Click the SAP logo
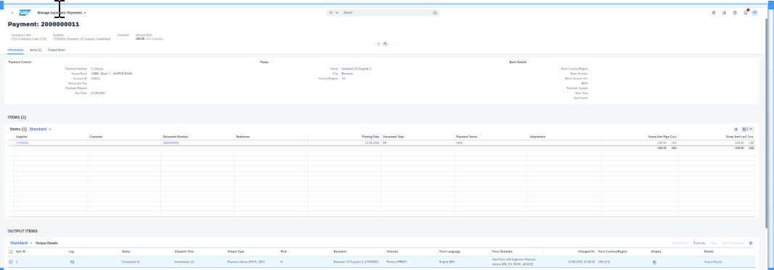Viewport: 774px width, 270px height. (x=25, y=13)
